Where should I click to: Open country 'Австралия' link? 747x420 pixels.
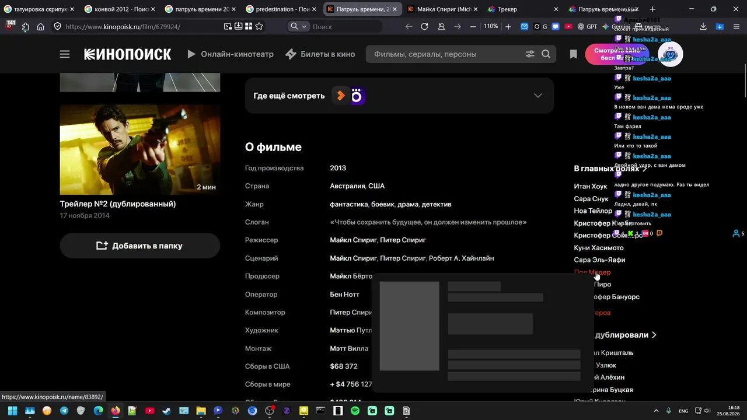coord(348,186)
